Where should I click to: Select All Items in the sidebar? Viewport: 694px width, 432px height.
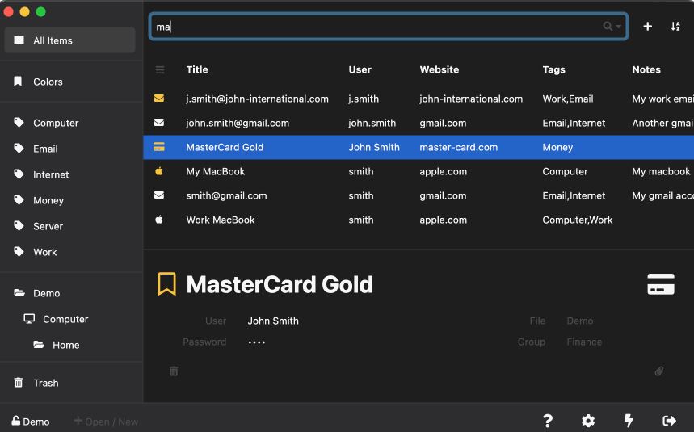[70, 40]
